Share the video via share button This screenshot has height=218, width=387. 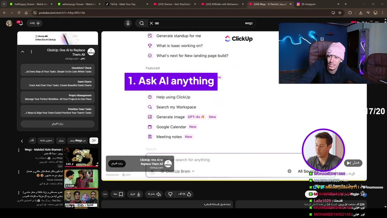(x=154, y=194)
